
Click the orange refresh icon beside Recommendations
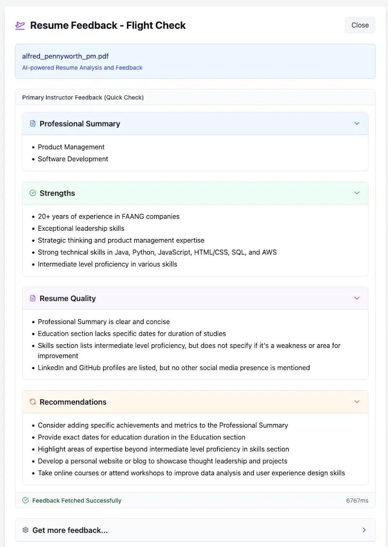coord(33,402)
